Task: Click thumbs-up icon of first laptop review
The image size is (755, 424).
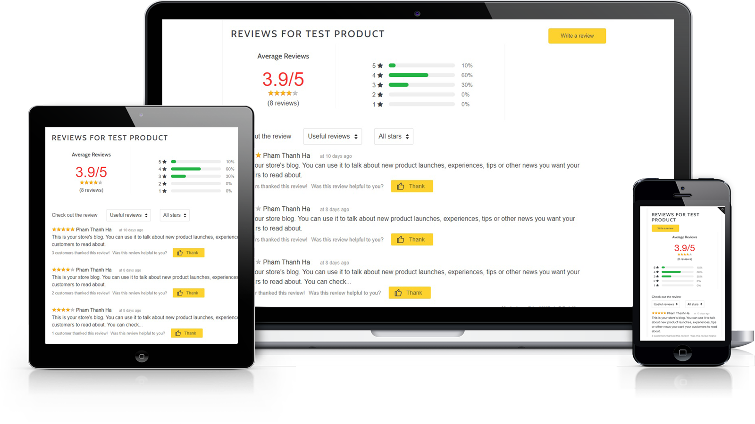Action: 401,187
